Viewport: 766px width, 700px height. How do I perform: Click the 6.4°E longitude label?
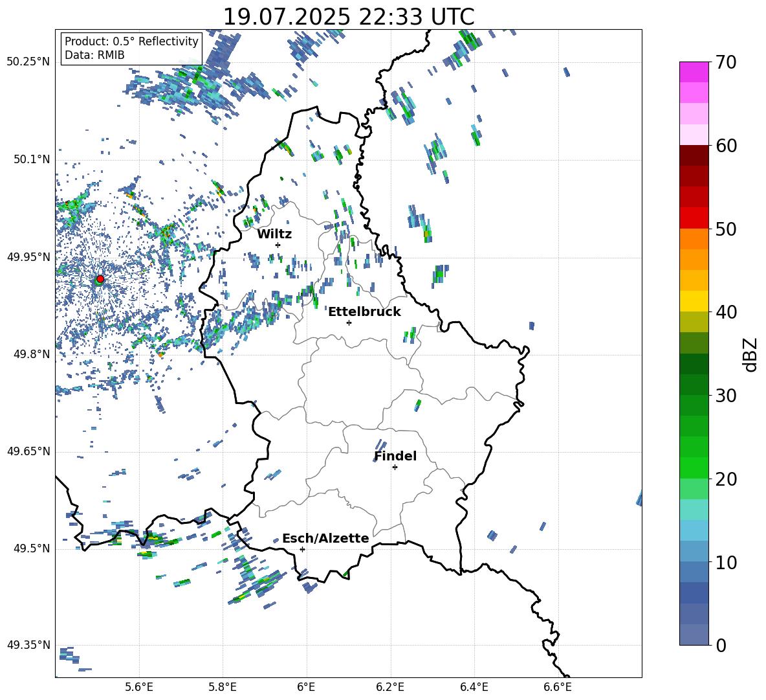(x=474, y=688)
